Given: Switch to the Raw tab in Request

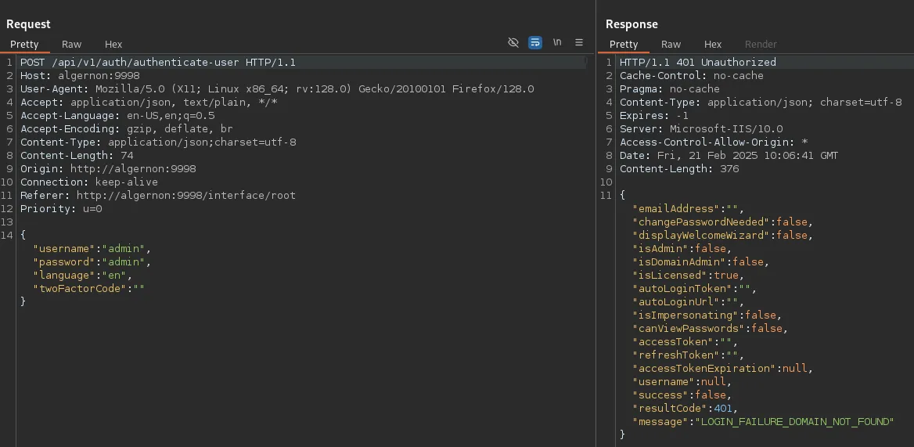Looking at the screenshot, I should coord(71,45).
